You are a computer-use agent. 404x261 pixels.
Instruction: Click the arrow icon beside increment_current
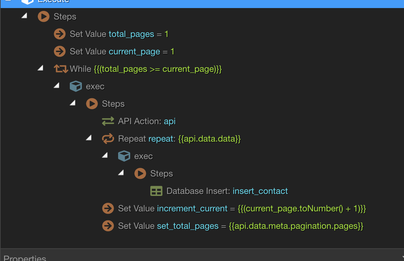coord(108,208)
